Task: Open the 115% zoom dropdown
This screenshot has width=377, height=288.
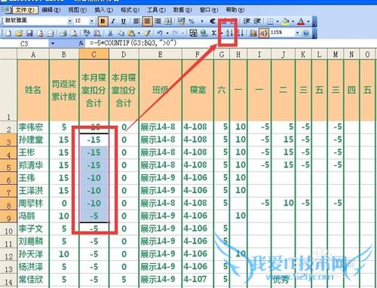Action: [297, 33]
